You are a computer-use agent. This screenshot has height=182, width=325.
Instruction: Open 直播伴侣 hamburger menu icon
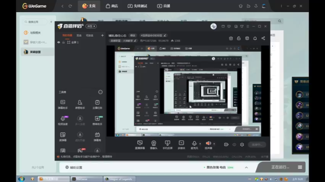pyautogui.click(x=248, y=26)
